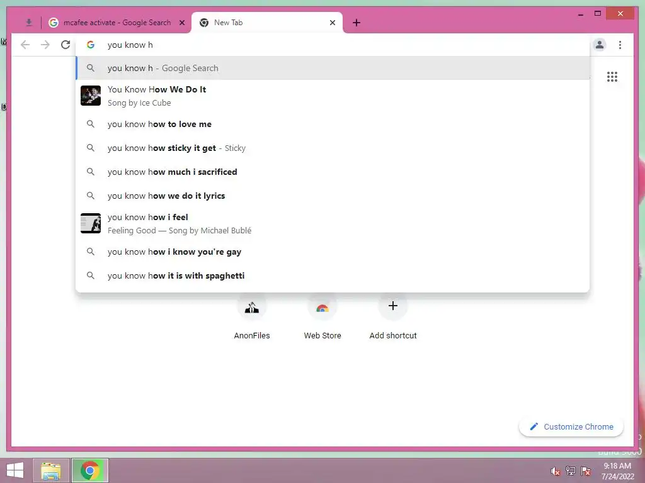Open the Action Center flag icon

586,471
